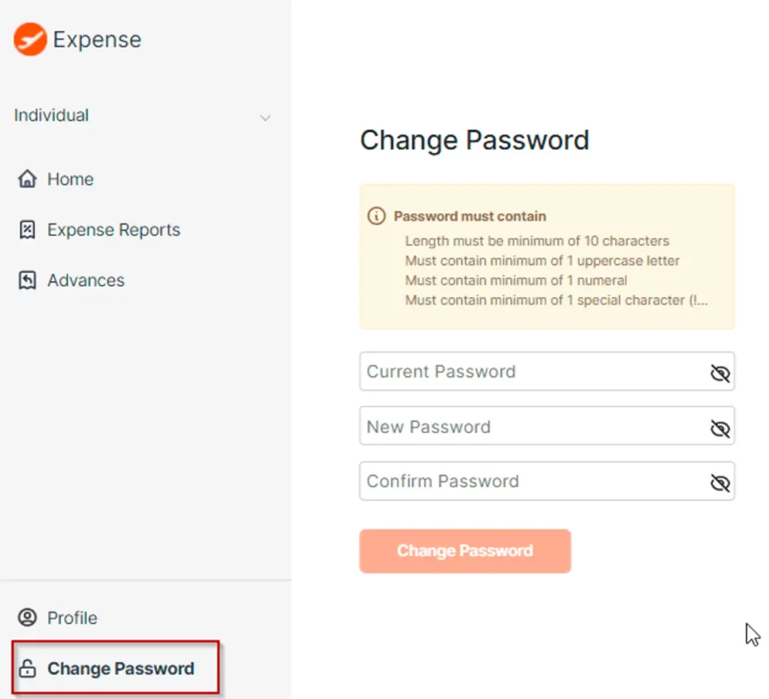Expand the Individual dropdown chevron

pyautogui.click(x=265, y=118)
